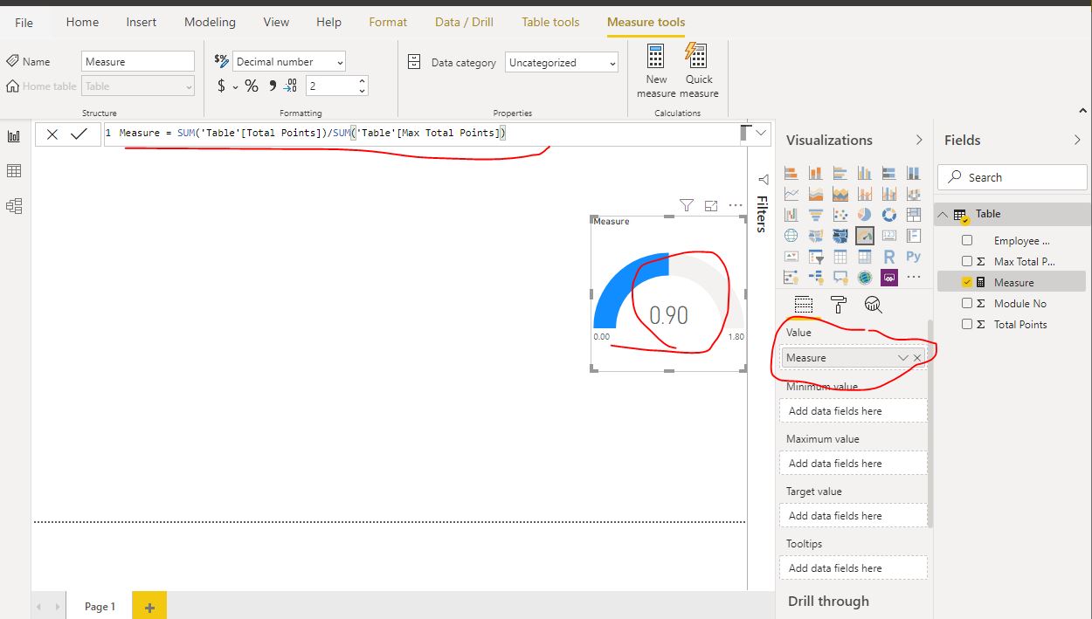Viewport: 1092px width, 619px height.
Task: Open the currency format dropdown arrow
Action: tap(235, 86)
